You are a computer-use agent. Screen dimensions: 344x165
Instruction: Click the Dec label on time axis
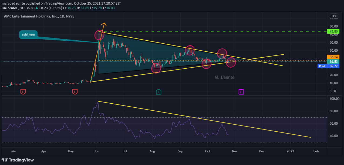[x=261, y=151]
